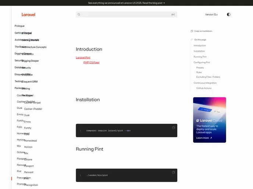Jump to Continuous Integration section
253x189 pixels.
pyautogui.click(x=205, y=83)
